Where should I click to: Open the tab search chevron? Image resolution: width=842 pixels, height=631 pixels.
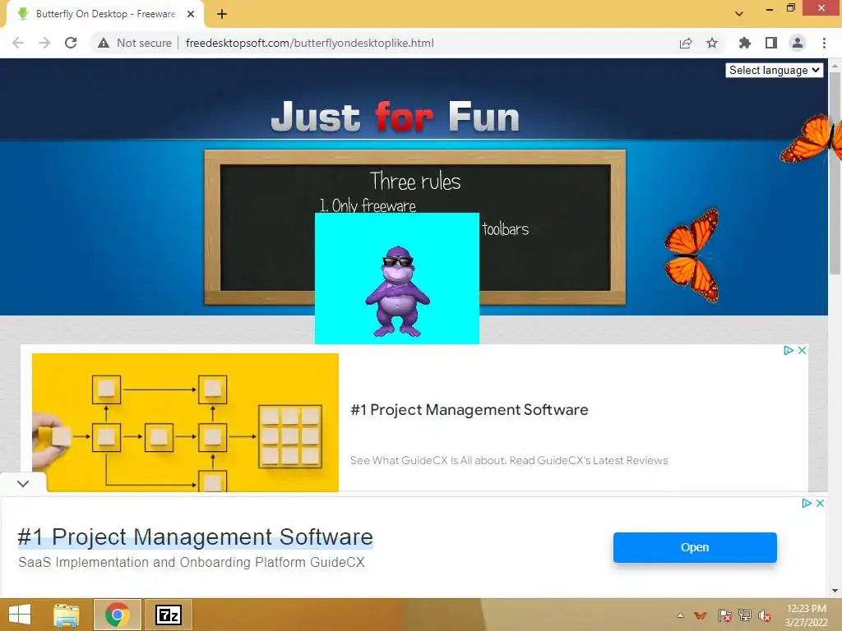coord(739,14)
